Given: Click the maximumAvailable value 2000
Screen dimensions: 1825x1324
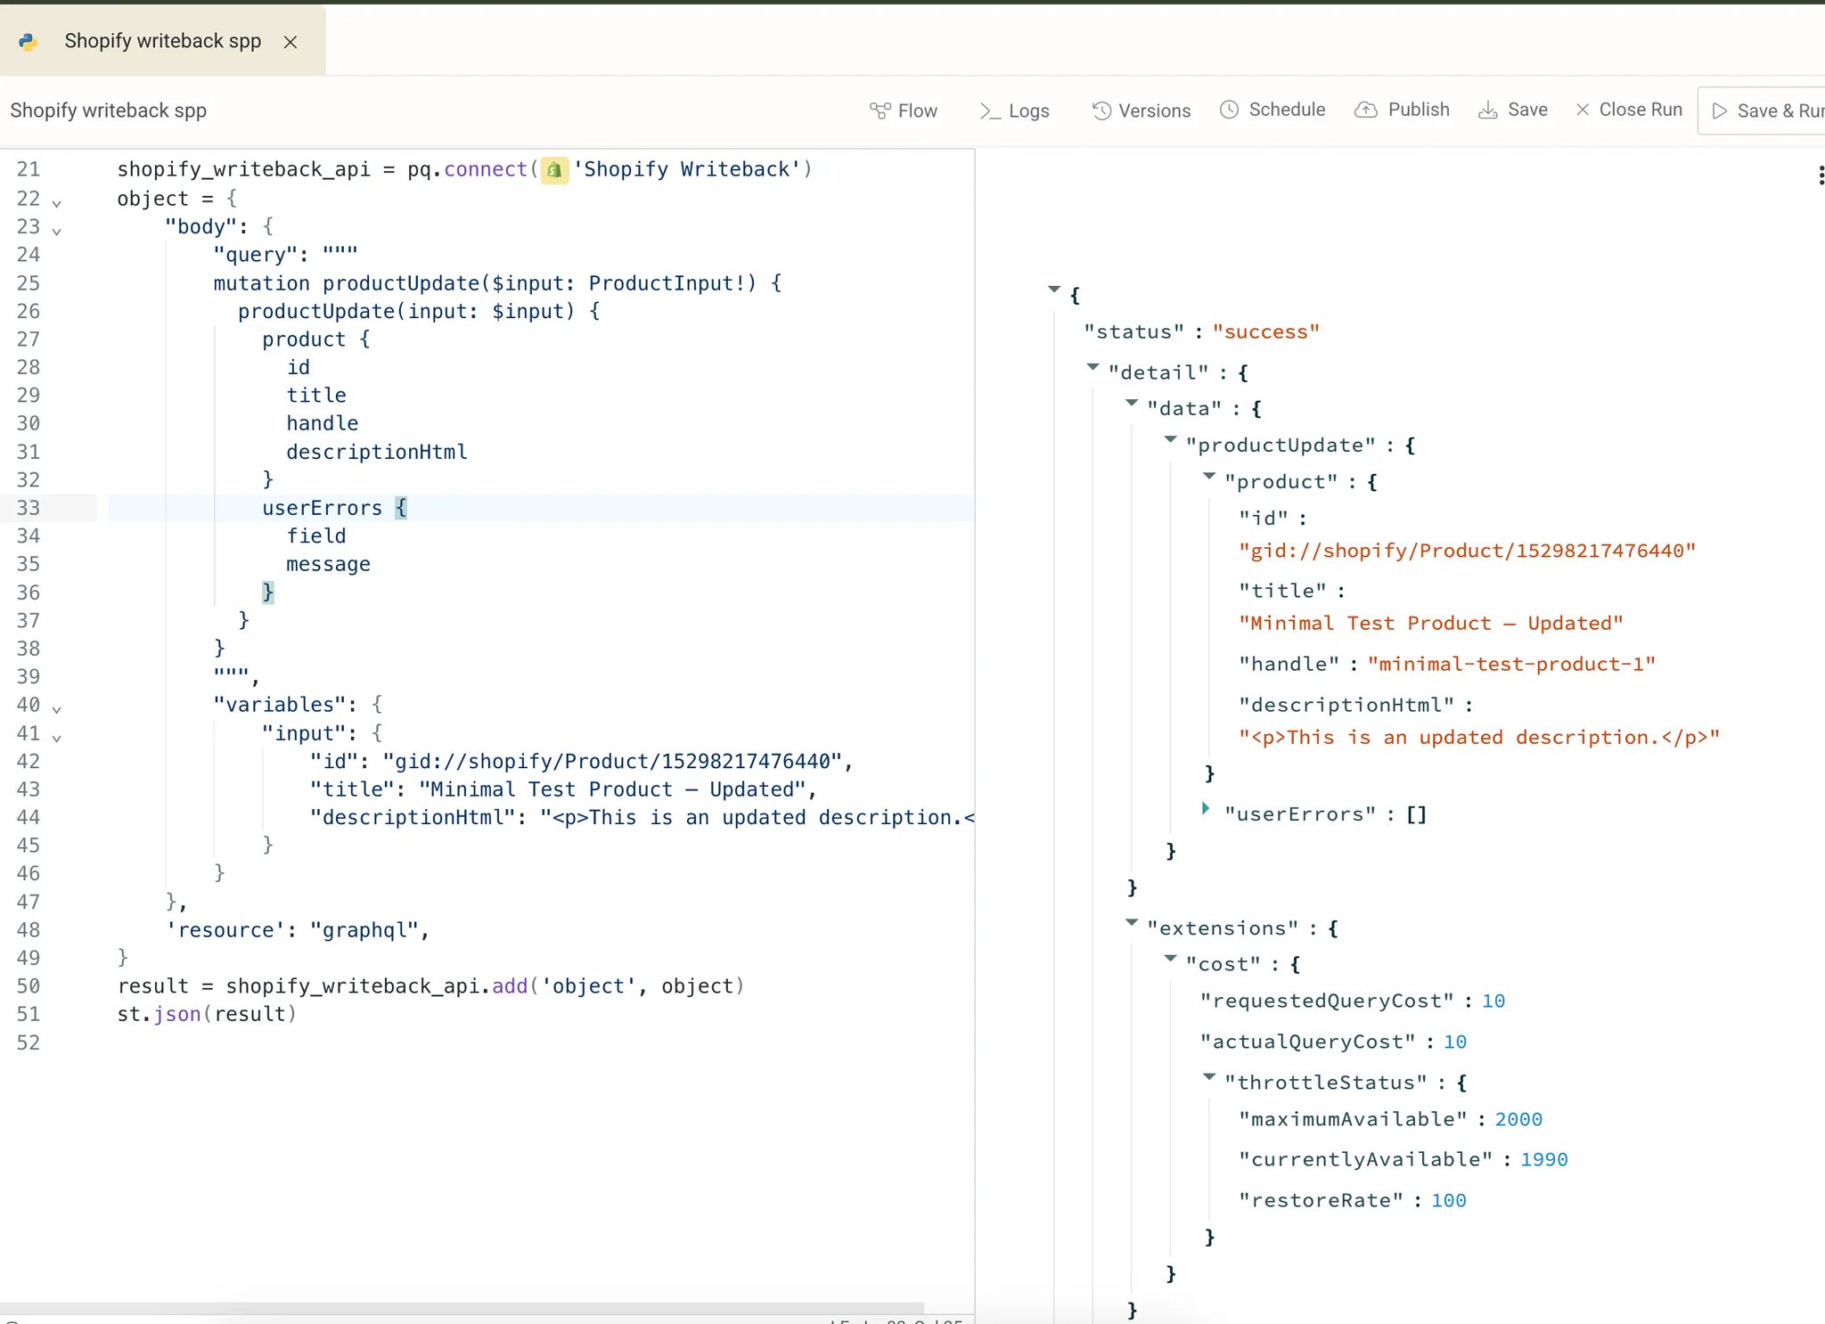Looking at the screenshot, I should (x=1519, y=1120).
